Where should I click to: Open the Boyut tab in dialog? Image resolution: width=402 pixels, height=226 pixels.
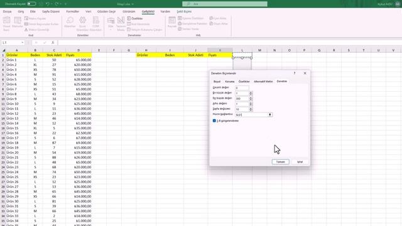pyautogui.click(x=217, y=82)
